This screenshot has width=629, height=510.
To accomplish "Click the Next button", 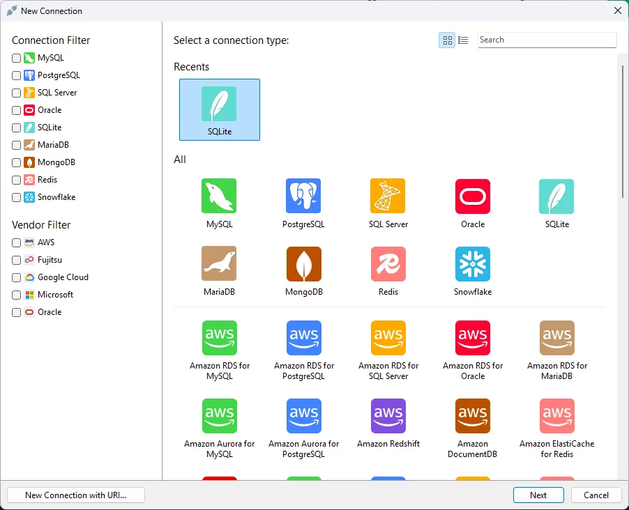I will pos(538,495).
